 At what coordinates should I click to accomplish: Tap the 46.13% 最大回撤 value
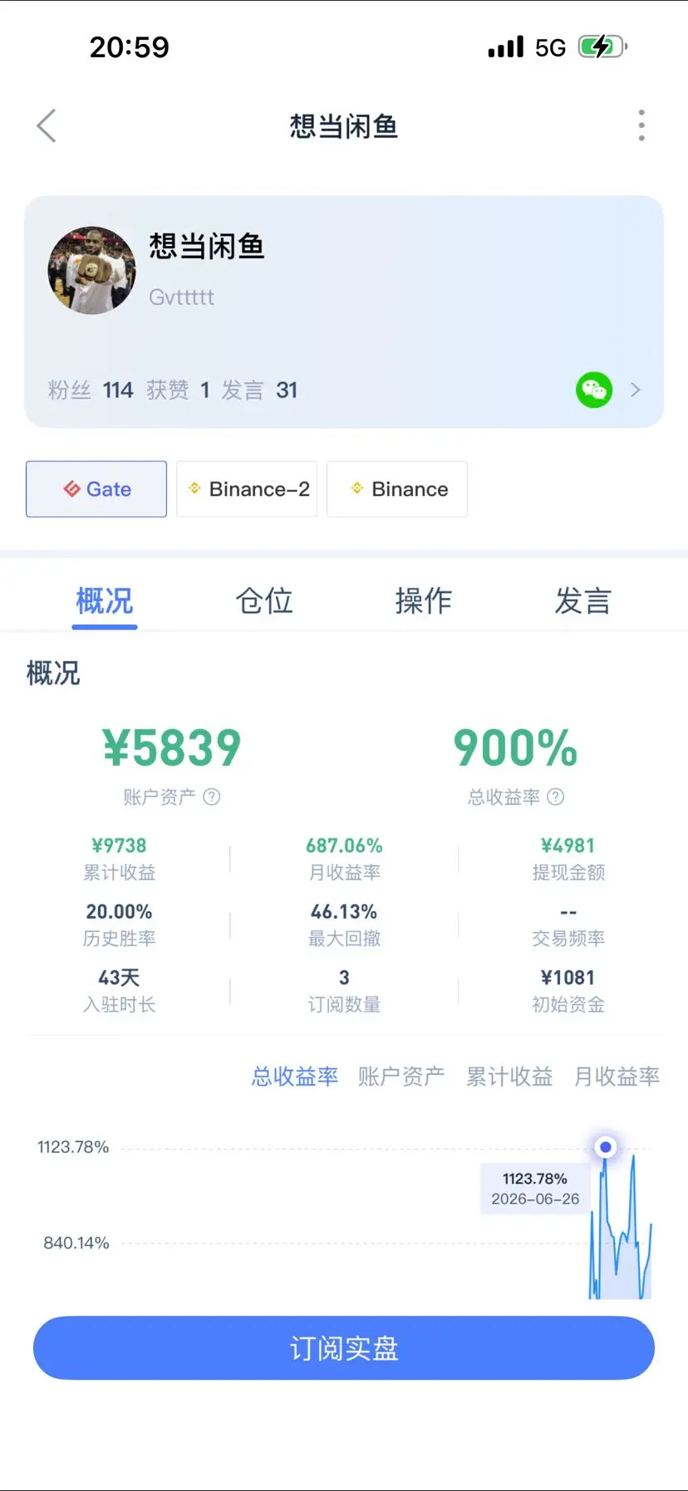coord(344,912)
